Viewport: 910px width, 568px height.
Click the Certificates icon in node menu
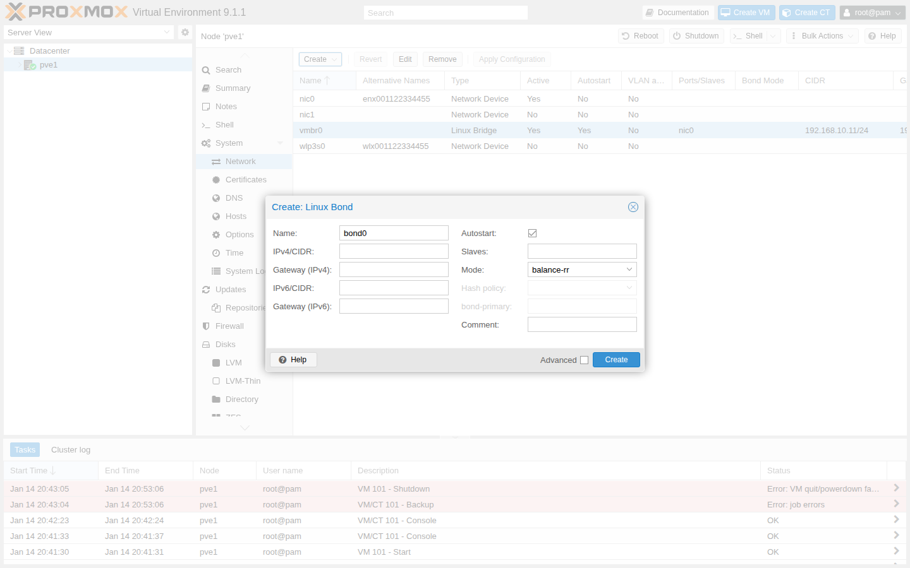point(216,180)
